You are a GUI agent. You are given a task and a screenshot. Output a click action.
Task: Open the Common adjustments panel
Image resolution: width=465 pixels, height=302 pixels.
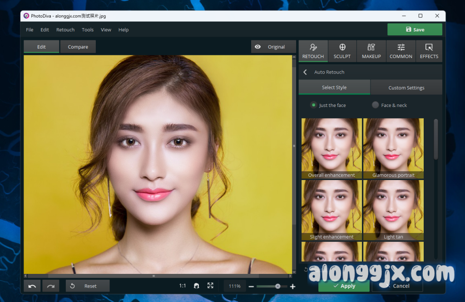tap(401, 51)
